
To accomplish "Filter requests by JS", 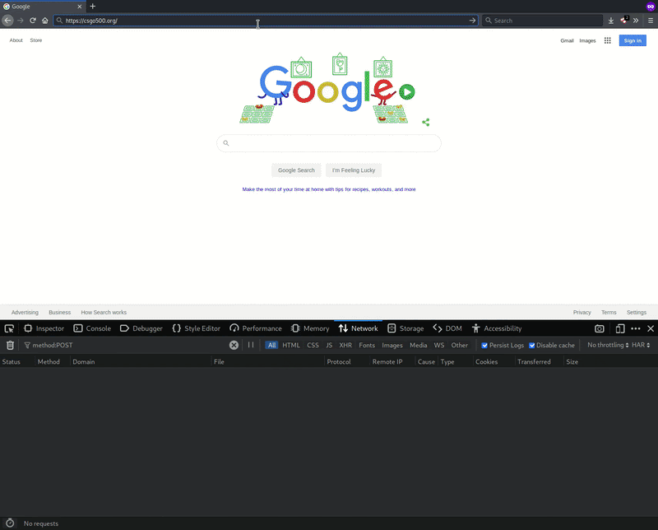I will click(x=329, y=345).
